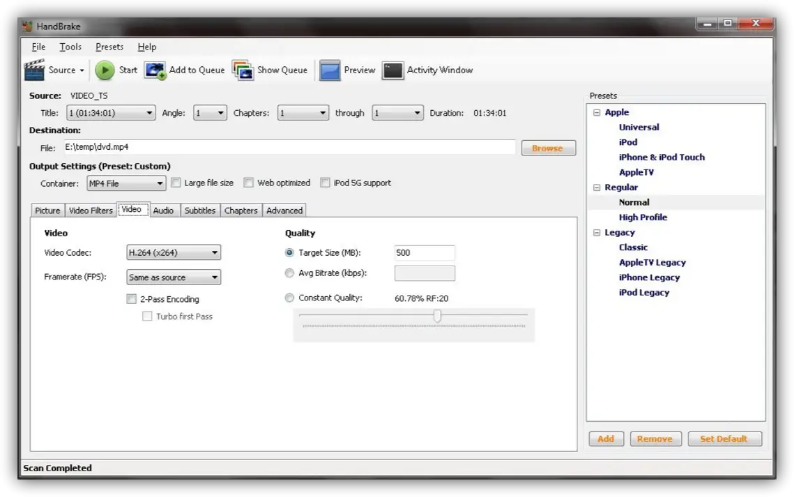Switch to the Picture tab

pyautogui.click(x=47, y=211)
